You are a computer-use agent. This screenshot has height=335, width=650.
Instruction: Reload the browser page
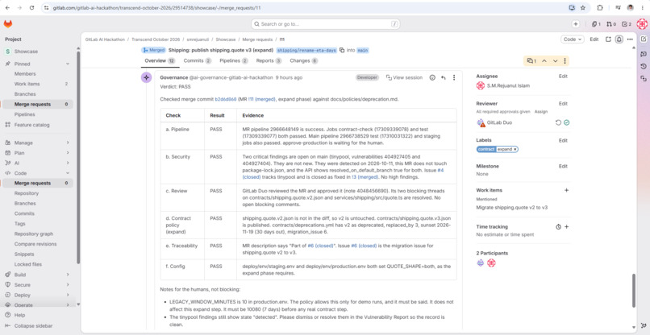(x=31, y=7)
